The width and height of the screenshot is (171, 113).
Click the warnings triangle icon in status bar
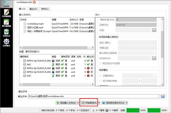tap(93, 110)
